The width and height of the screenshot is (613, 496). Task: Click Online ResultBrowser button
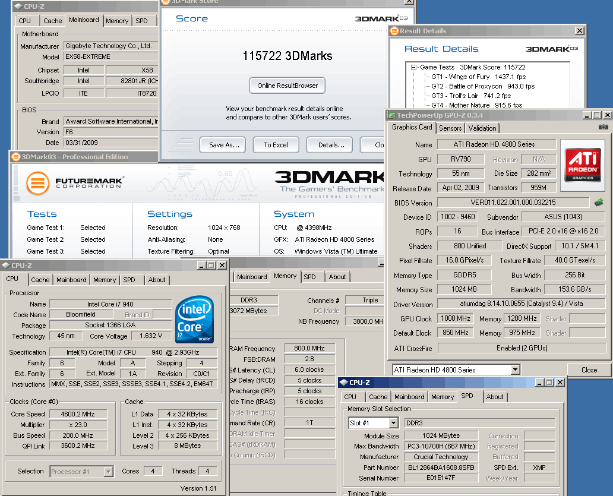(287, 86)
